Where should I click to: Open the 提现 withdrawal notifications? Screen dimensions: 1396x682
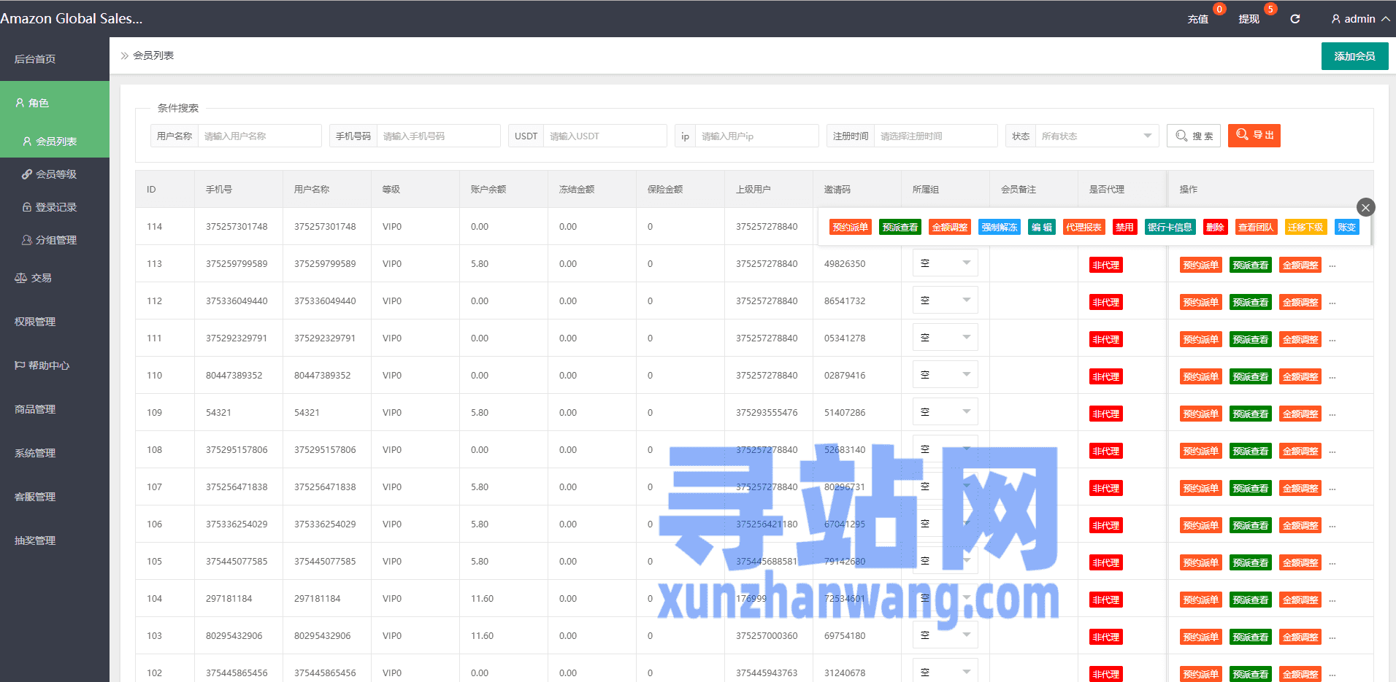click(x=1249, y=19)
